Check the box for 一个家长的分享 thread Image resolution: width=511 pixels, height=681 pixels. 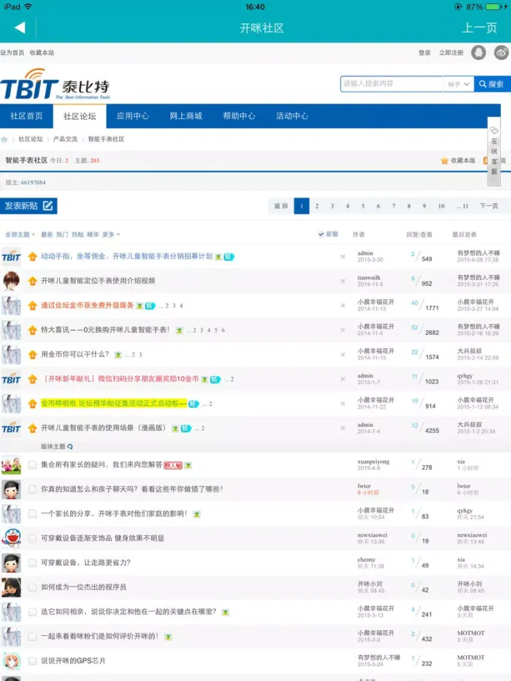pyautogui.click(x=32, y=514)
